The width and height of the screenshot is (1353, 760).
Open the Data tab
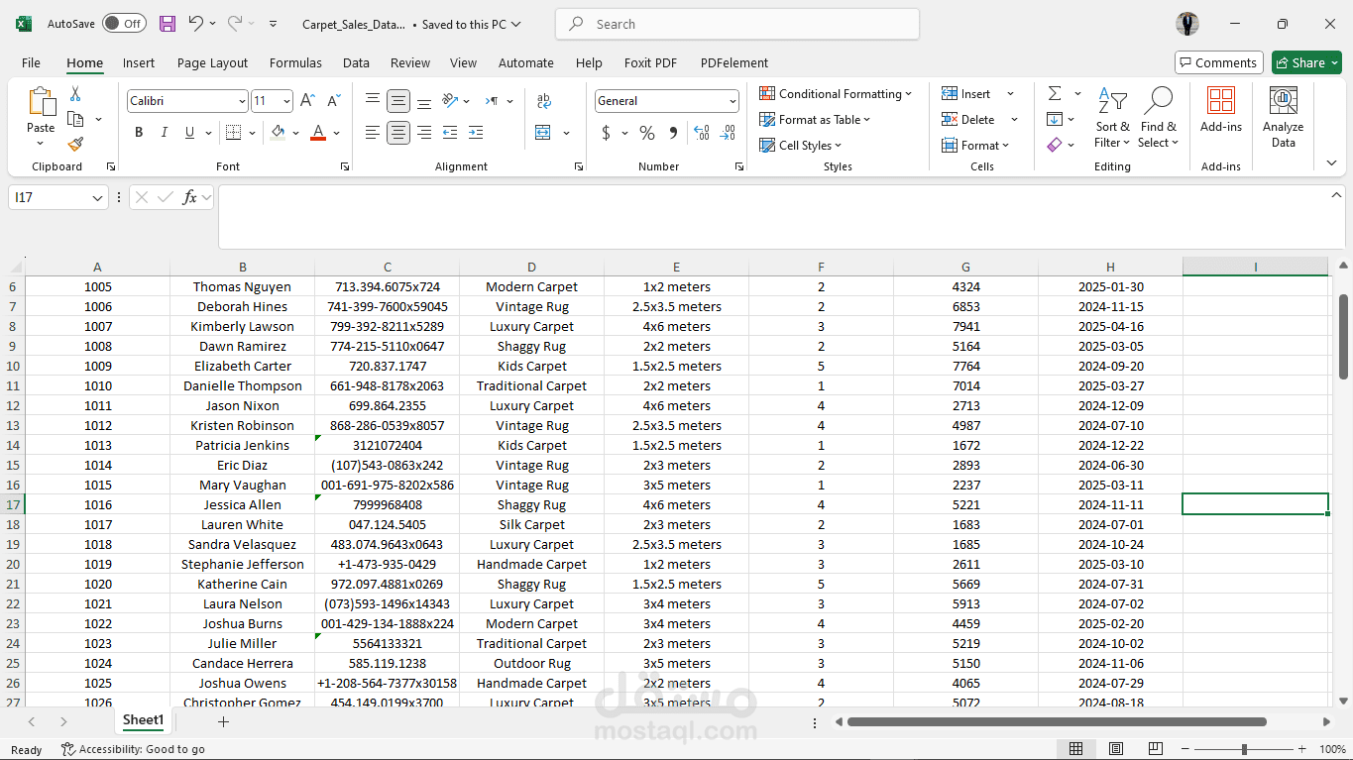point(356,62)
